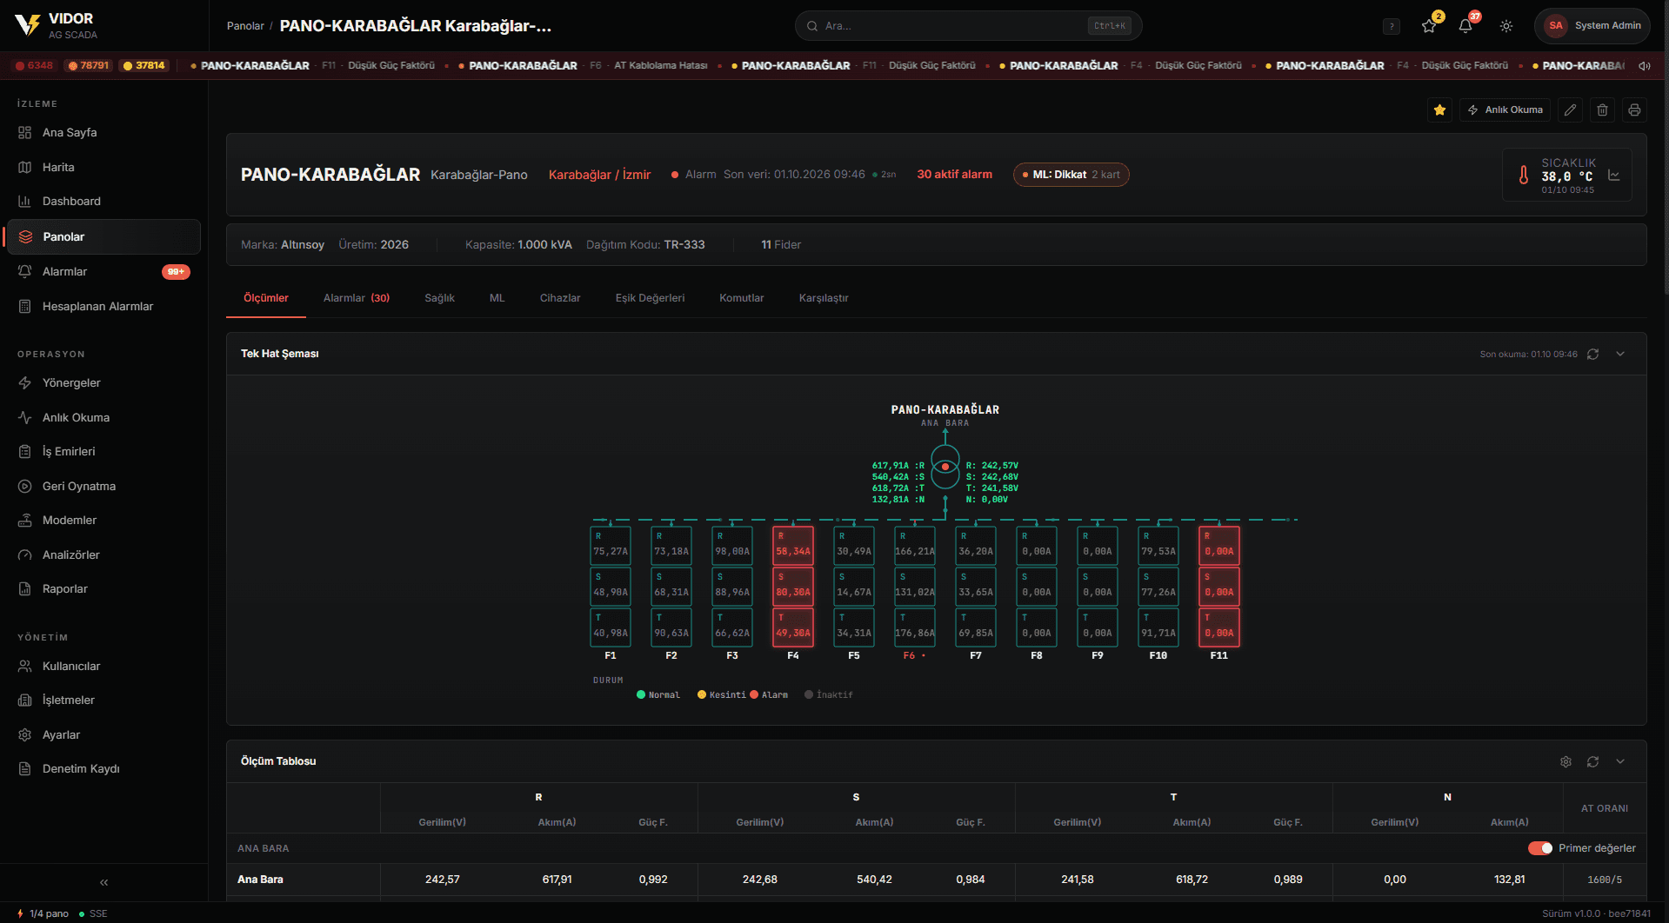
Task: Open the Karşılaştır tab
Action: tap(824, 298)
